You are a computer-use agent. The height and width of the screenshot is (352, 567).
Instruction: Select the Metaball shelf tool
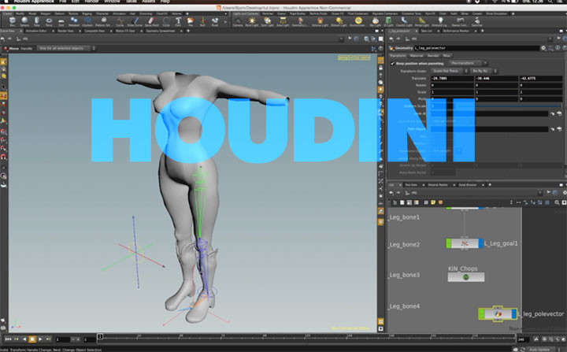click(x=74, y=22)
